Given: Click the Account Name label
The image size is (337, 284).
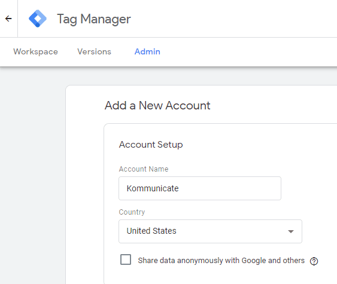Looking at the screenshot, I should 144,169.
